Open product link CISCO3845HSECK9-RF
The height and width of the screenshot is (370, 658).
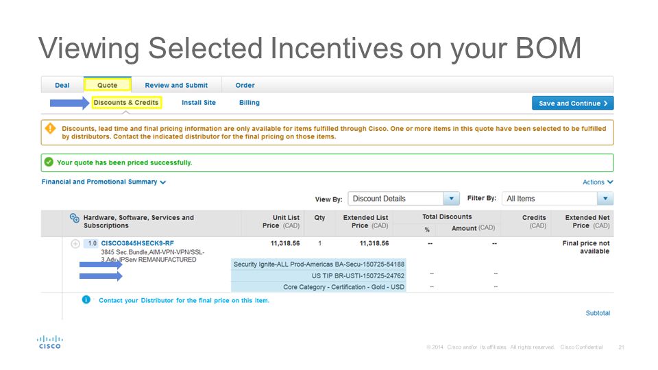pos(137,243)
